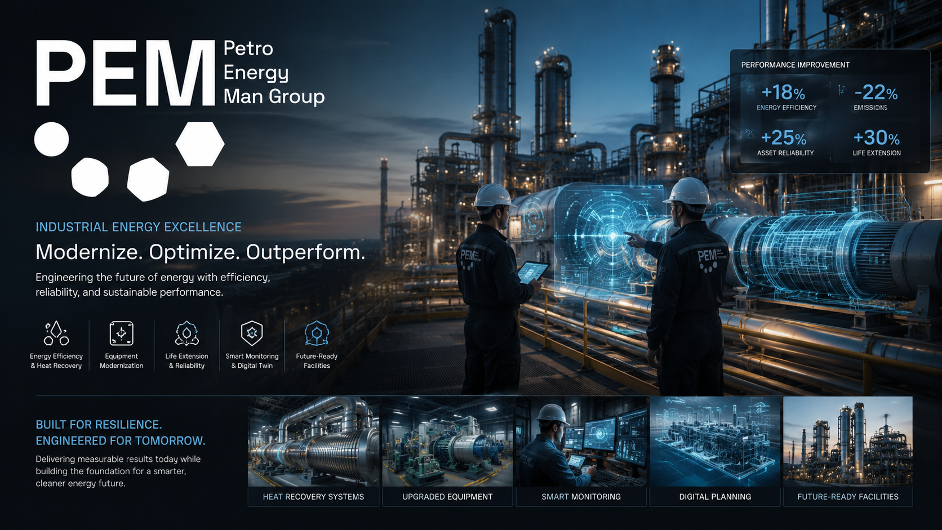Select the -22% Emissions stat
Screen dimensions: 942x530
(875, 97)
